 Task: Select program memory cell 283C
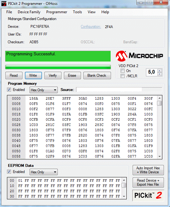(99, 125)
